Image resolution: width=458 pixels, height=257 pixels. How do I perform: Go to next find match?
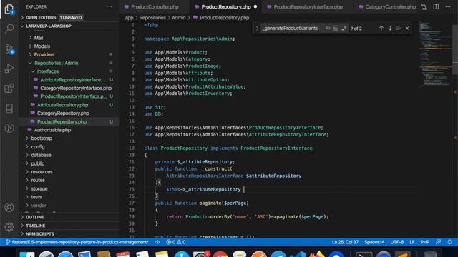(390, 29)
